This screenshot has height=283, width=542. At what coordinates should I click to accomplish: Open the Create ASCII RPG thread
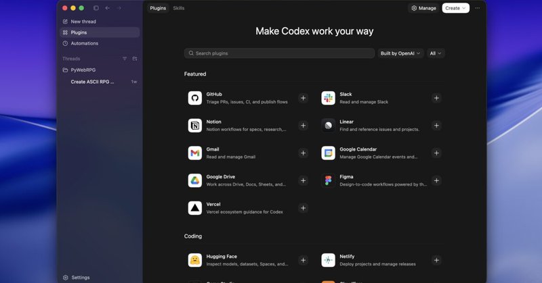[100, 82]
